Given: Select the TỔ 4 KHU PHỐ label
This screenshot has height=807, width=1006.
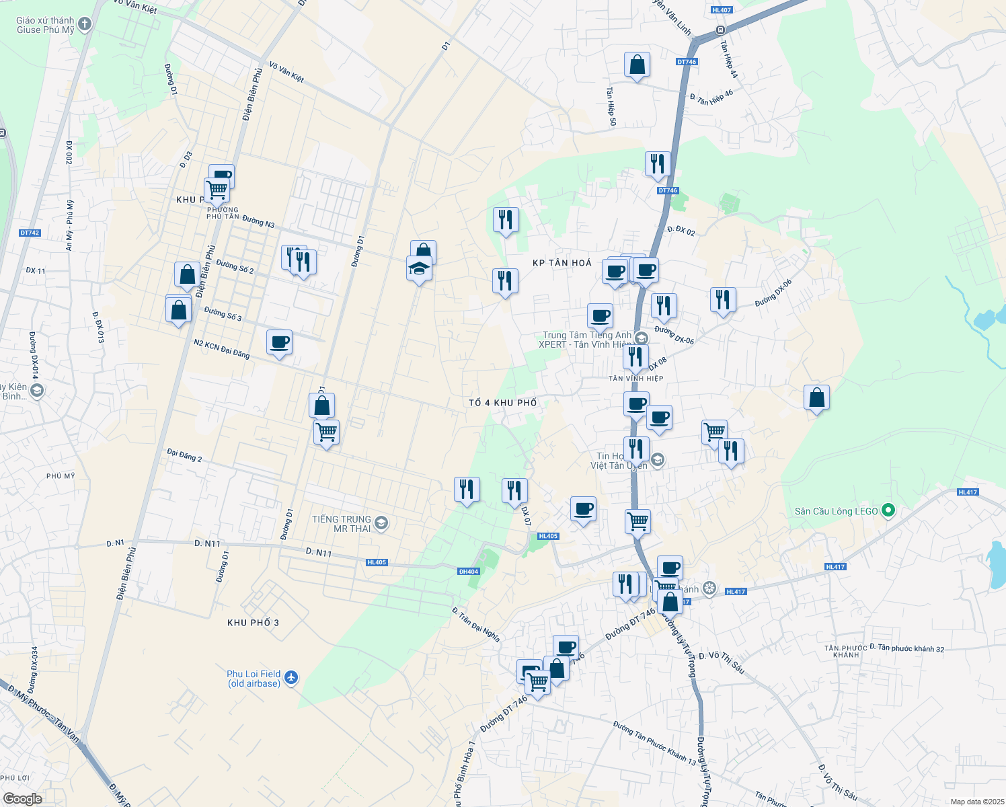Looking at the screenshot, I should (x=503, y=403).
